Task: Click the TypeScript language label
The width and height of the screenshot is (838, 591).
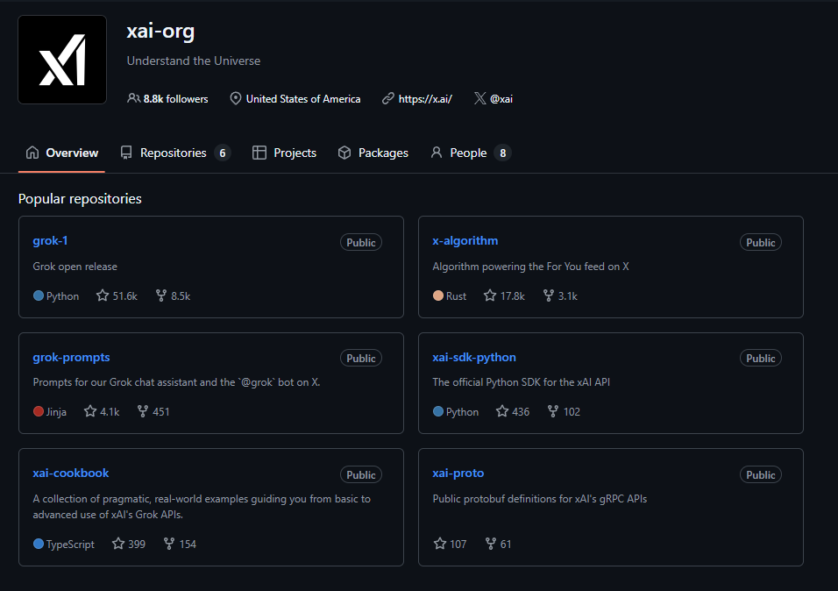Action: point(70,545)
